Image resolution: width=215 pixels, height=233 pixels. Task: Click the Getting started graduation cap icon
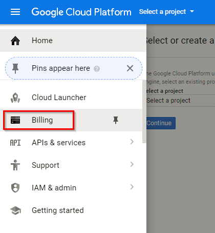click(15, 210)
